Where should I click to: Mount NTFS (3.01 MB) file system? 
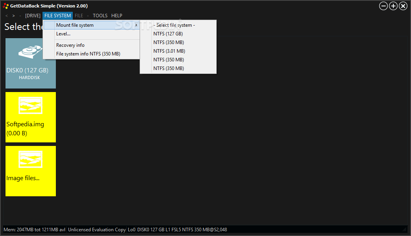pyautogui.click(x=178, y=51)
